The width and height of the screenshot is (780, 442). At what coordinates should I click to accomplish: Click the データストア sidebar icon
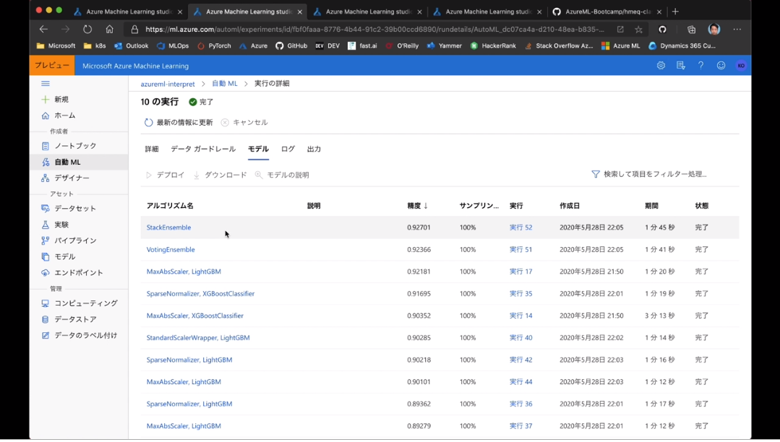46,319
